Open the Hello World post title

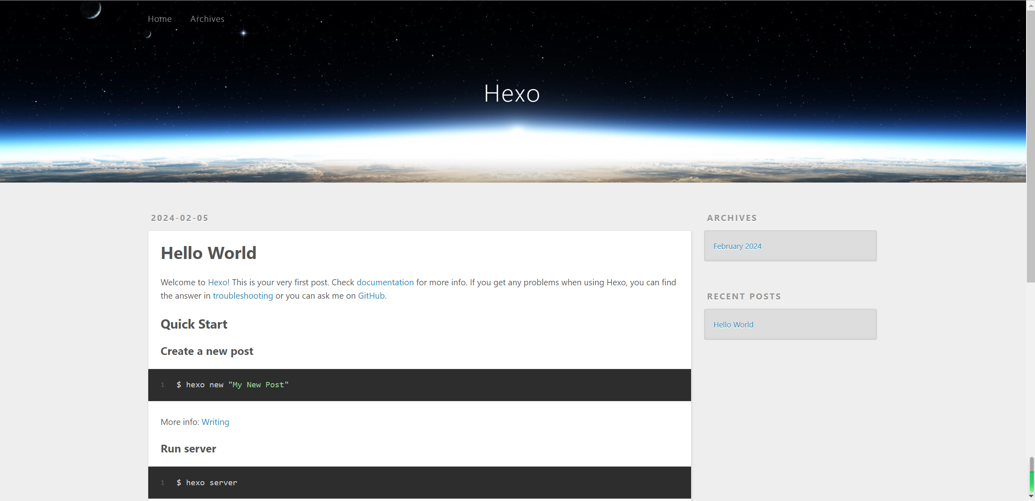(208, 253)
